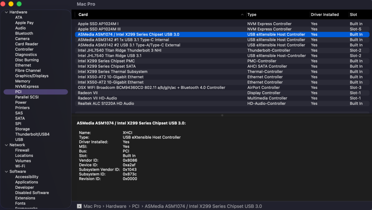Select Ethernet under Hardware

pyautogui.click(x=23, y=65)
